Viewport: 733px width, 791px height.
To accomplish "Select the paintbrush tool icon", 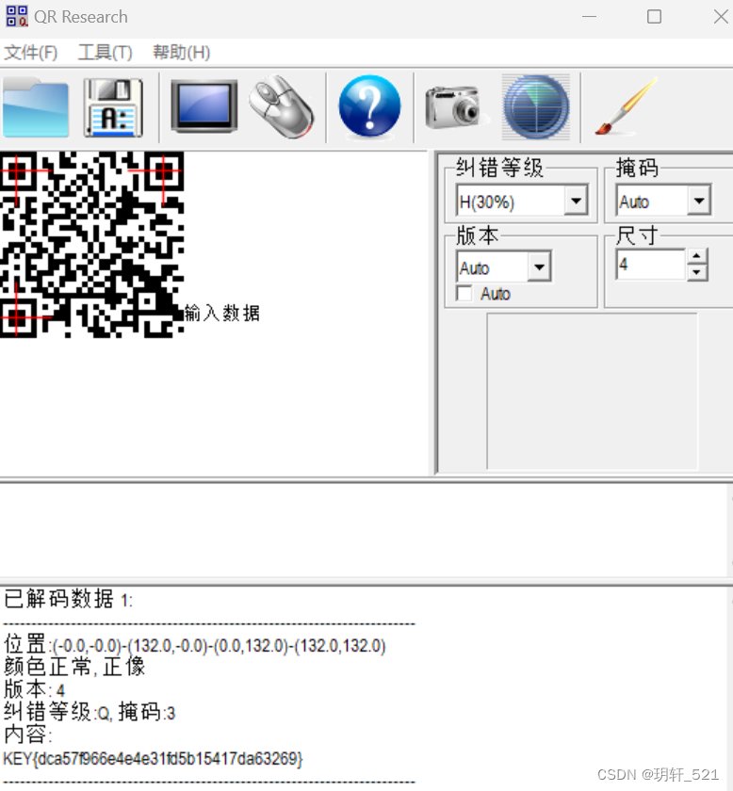I will 626,107.
